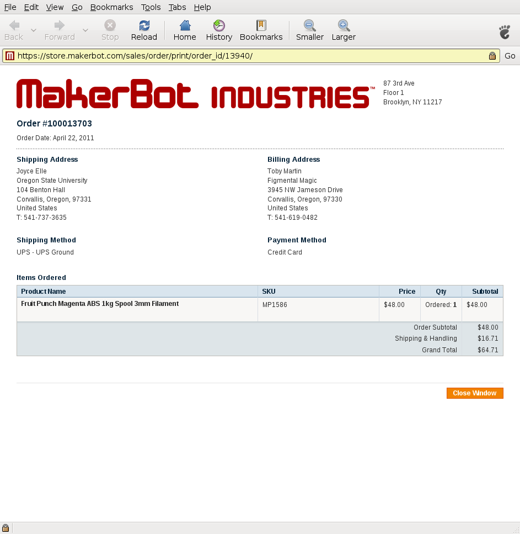Click the status bar padlock icon
Screen dimensions: 520x534
point(6,528)
